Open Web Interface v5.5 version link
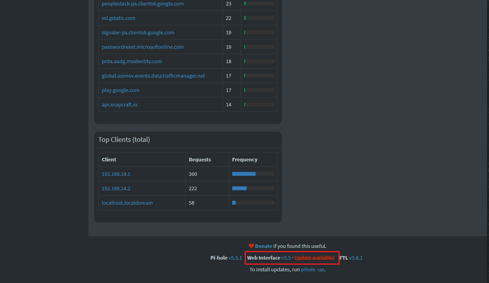Viewport: 489px width, 283px height. pyautogui.click(x=286, y=258)
